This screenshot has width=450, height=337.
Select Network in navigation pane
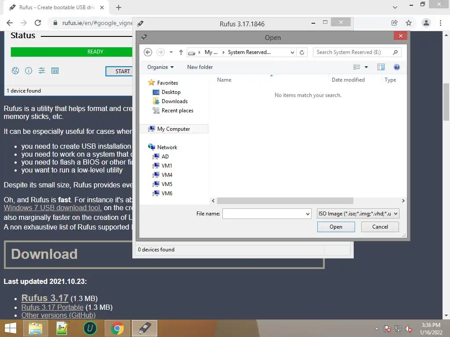[167, 147]
